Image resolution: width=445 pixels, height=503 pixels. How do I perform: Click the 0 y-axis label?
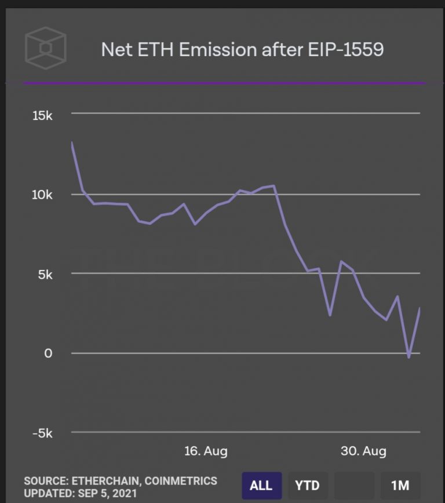click(x=49, y=353)
